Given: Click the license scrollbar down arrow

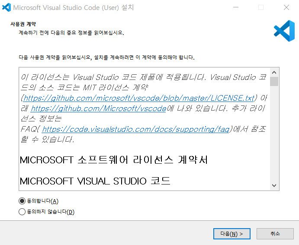Looking at the screenshot, I should [274, 185].
